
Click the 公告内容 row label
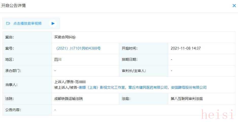(x=13, y=110)
